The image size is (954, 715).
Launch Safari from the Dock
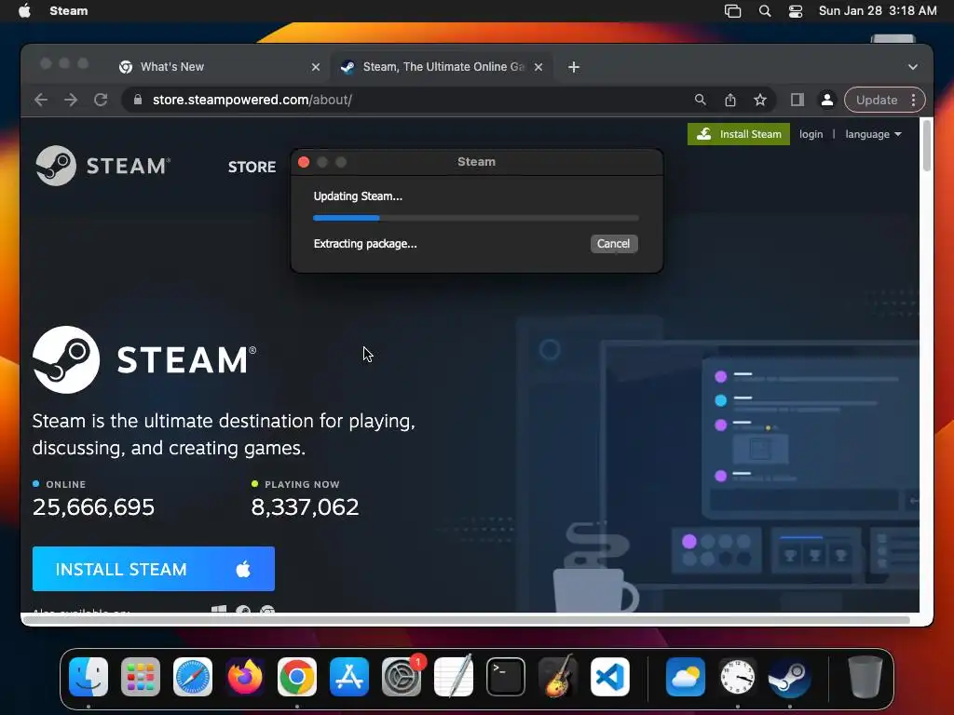[193, 677]
